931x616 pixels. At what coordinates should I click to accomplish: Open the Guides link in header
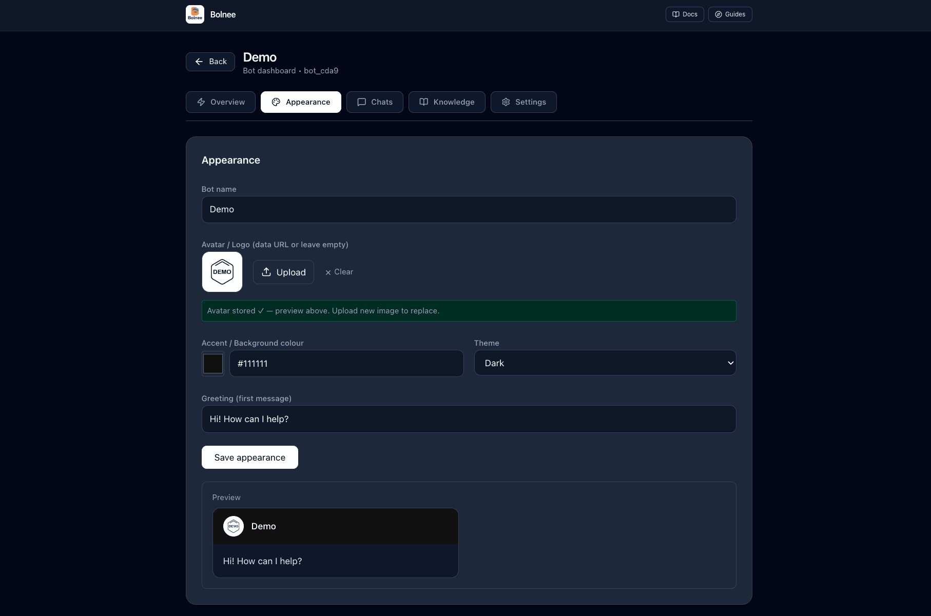[x=730, y=14]
